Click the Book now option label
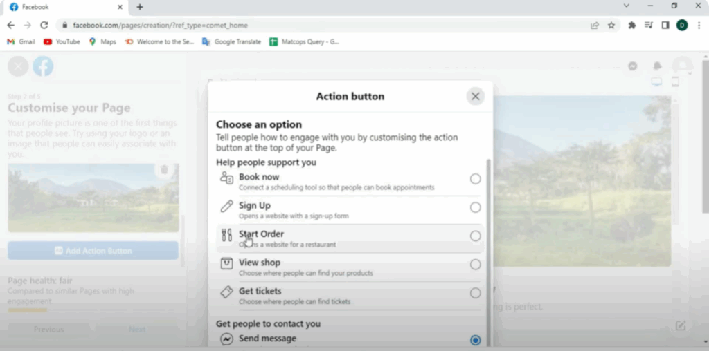 pyautogui.click(x=259, y=177)
